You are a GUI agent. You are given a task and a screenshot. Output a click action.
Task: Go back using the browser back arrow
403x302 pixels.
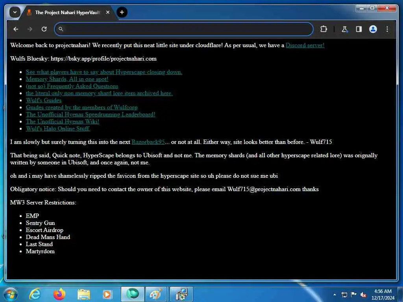point(16,29)
